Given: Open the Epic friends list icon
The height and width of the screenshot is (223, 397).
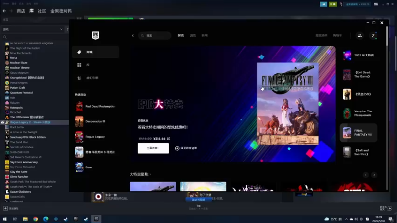Looking at the screenshot, I should coord(359,35).
